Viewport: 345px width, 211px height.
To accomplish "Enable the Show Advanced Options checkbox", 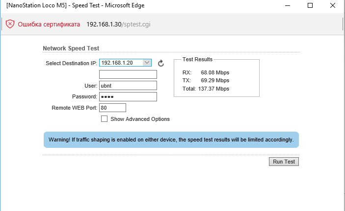I will 105,119.
